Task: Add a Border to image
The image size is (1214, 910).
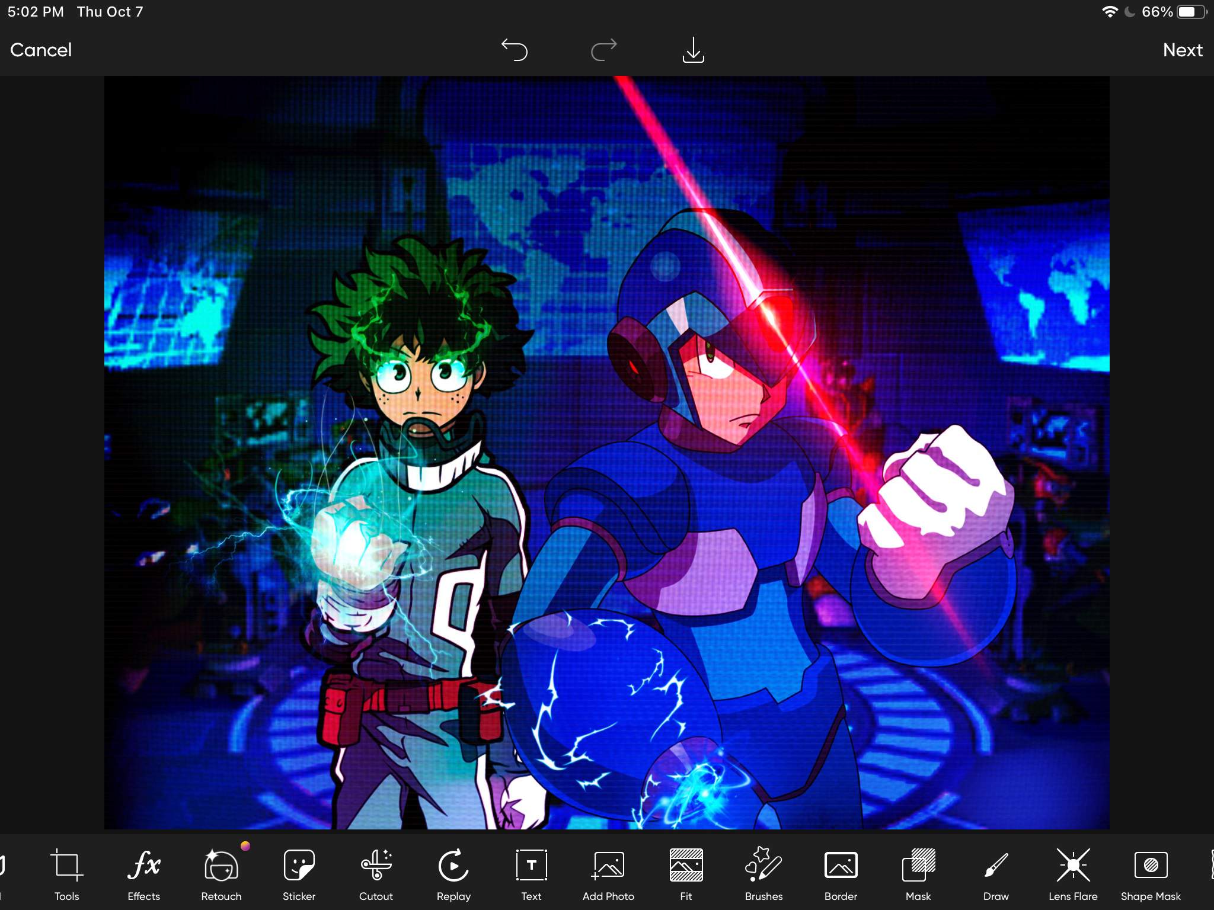Action: [x=841, y=874]
